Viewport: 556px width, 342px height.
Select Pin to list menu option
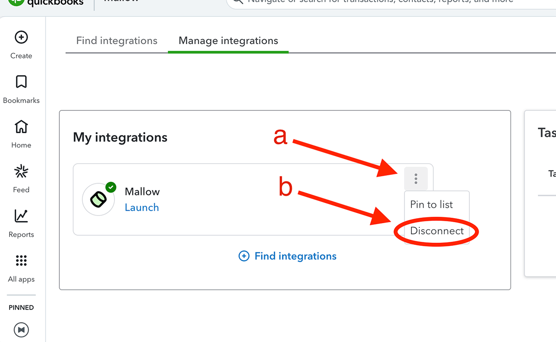tap(431, 205)
